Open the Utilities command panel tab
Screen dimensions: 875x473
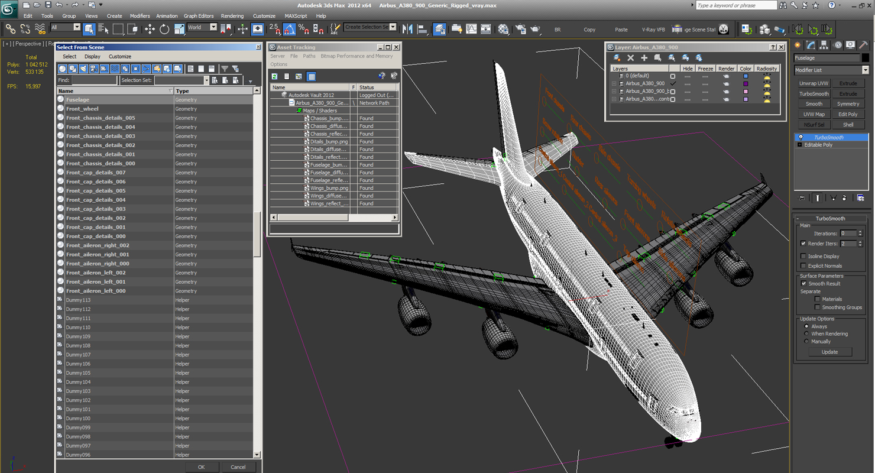[864, 45]
